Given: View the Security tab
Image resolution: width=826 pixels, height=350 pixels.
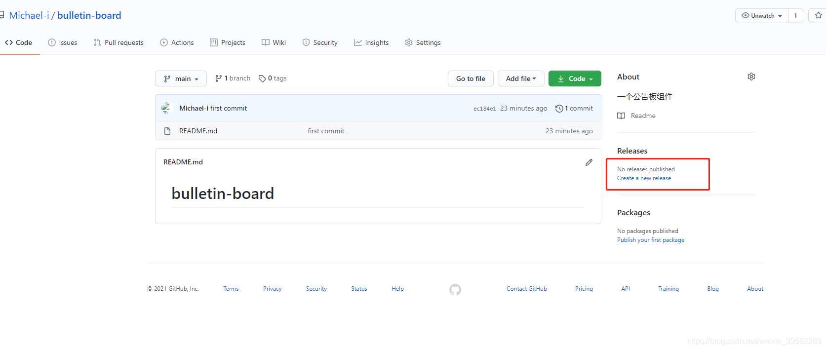Looking at the screenshot, I should (320, 42).
